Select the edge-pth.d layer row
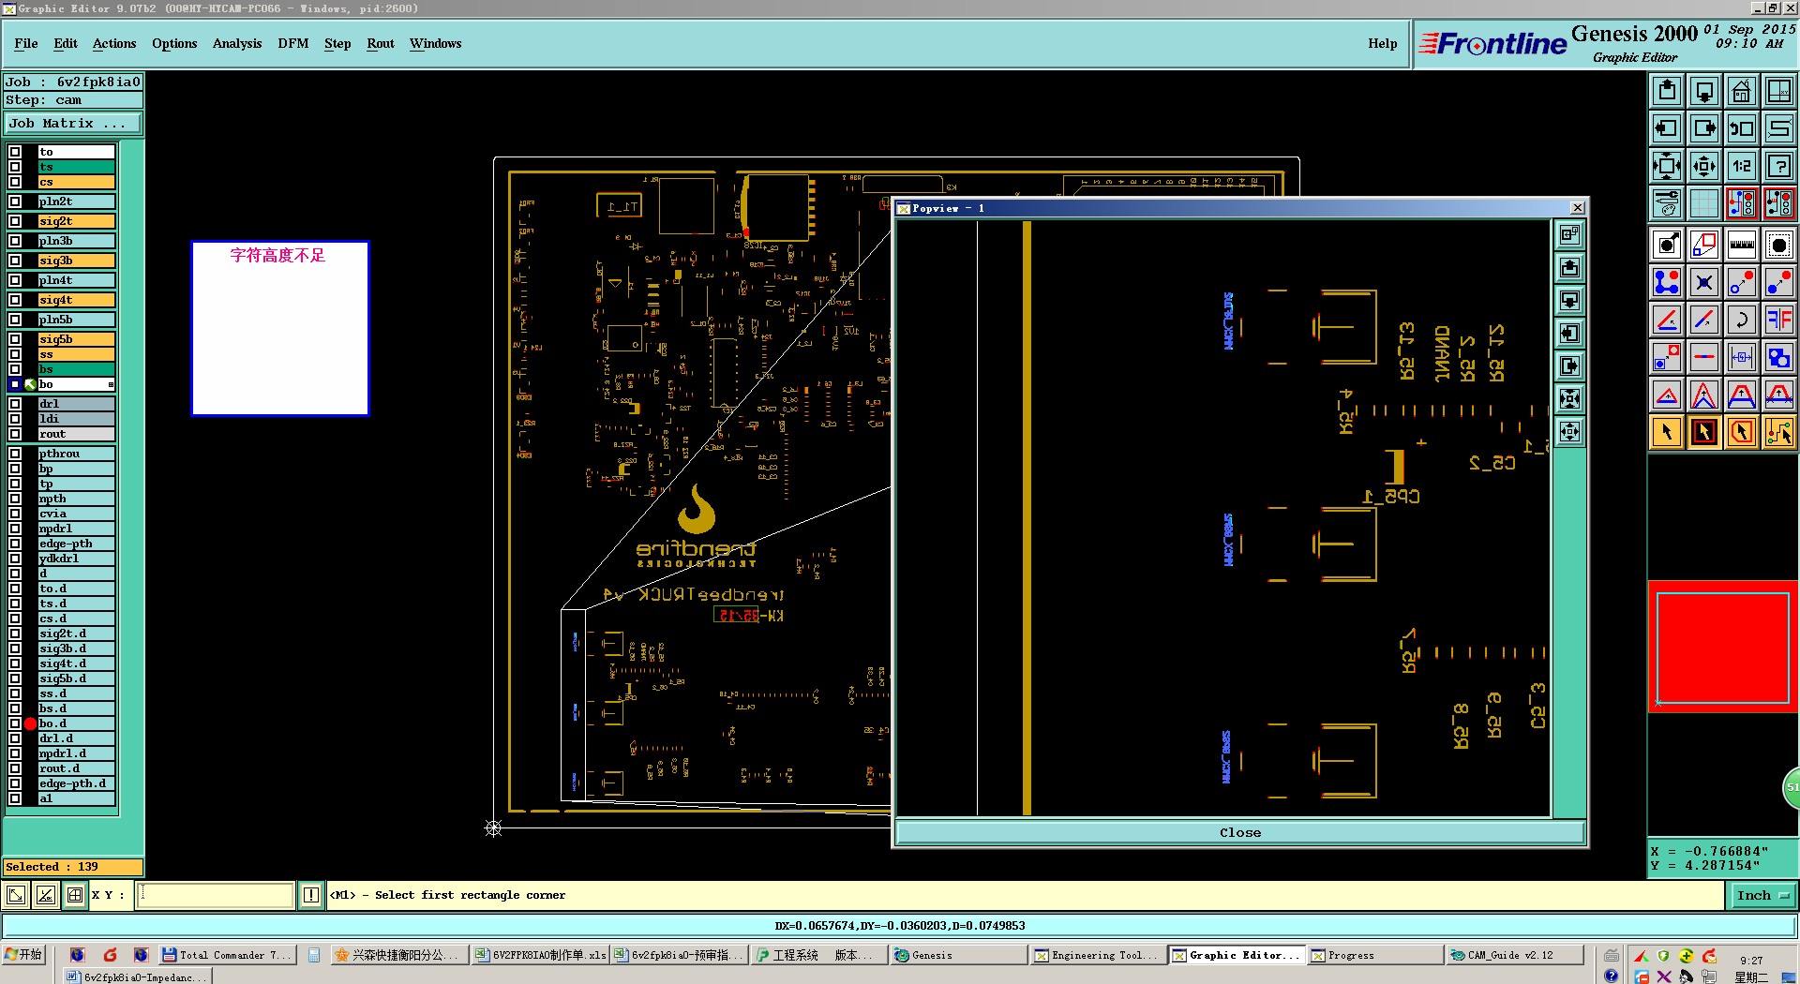Screen dimensions: 1800x984 click(x=76, y=783)
